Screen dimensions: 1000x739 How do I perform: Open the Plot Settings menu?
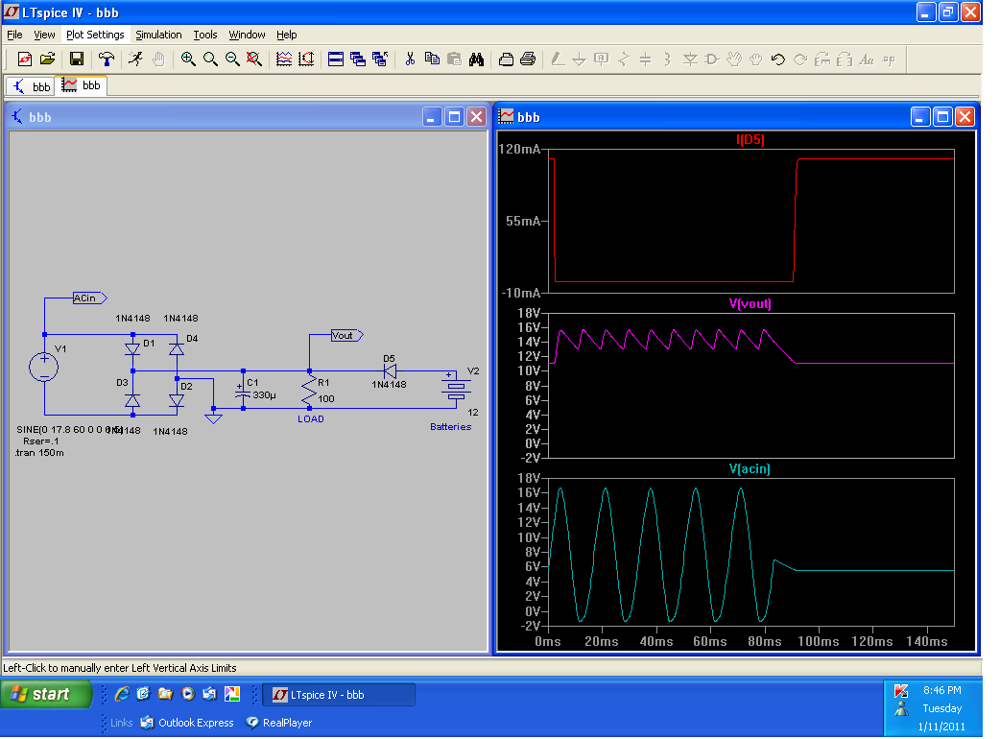point(95,35)
